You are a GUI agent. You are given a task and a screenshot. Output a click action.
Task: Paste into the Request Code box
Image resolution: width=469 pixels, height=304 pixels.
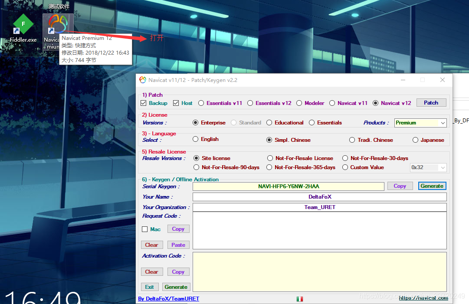click(178, 245)
